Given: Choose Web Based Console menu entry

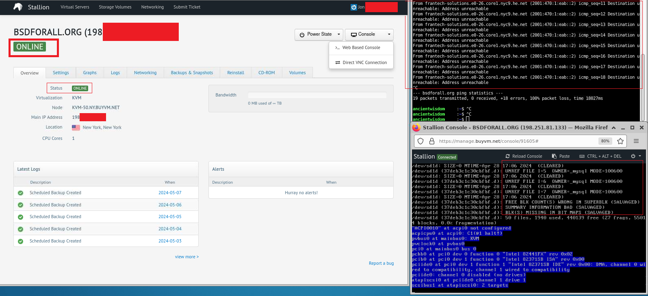Looking at the screenshot, I should pos(361,48).
